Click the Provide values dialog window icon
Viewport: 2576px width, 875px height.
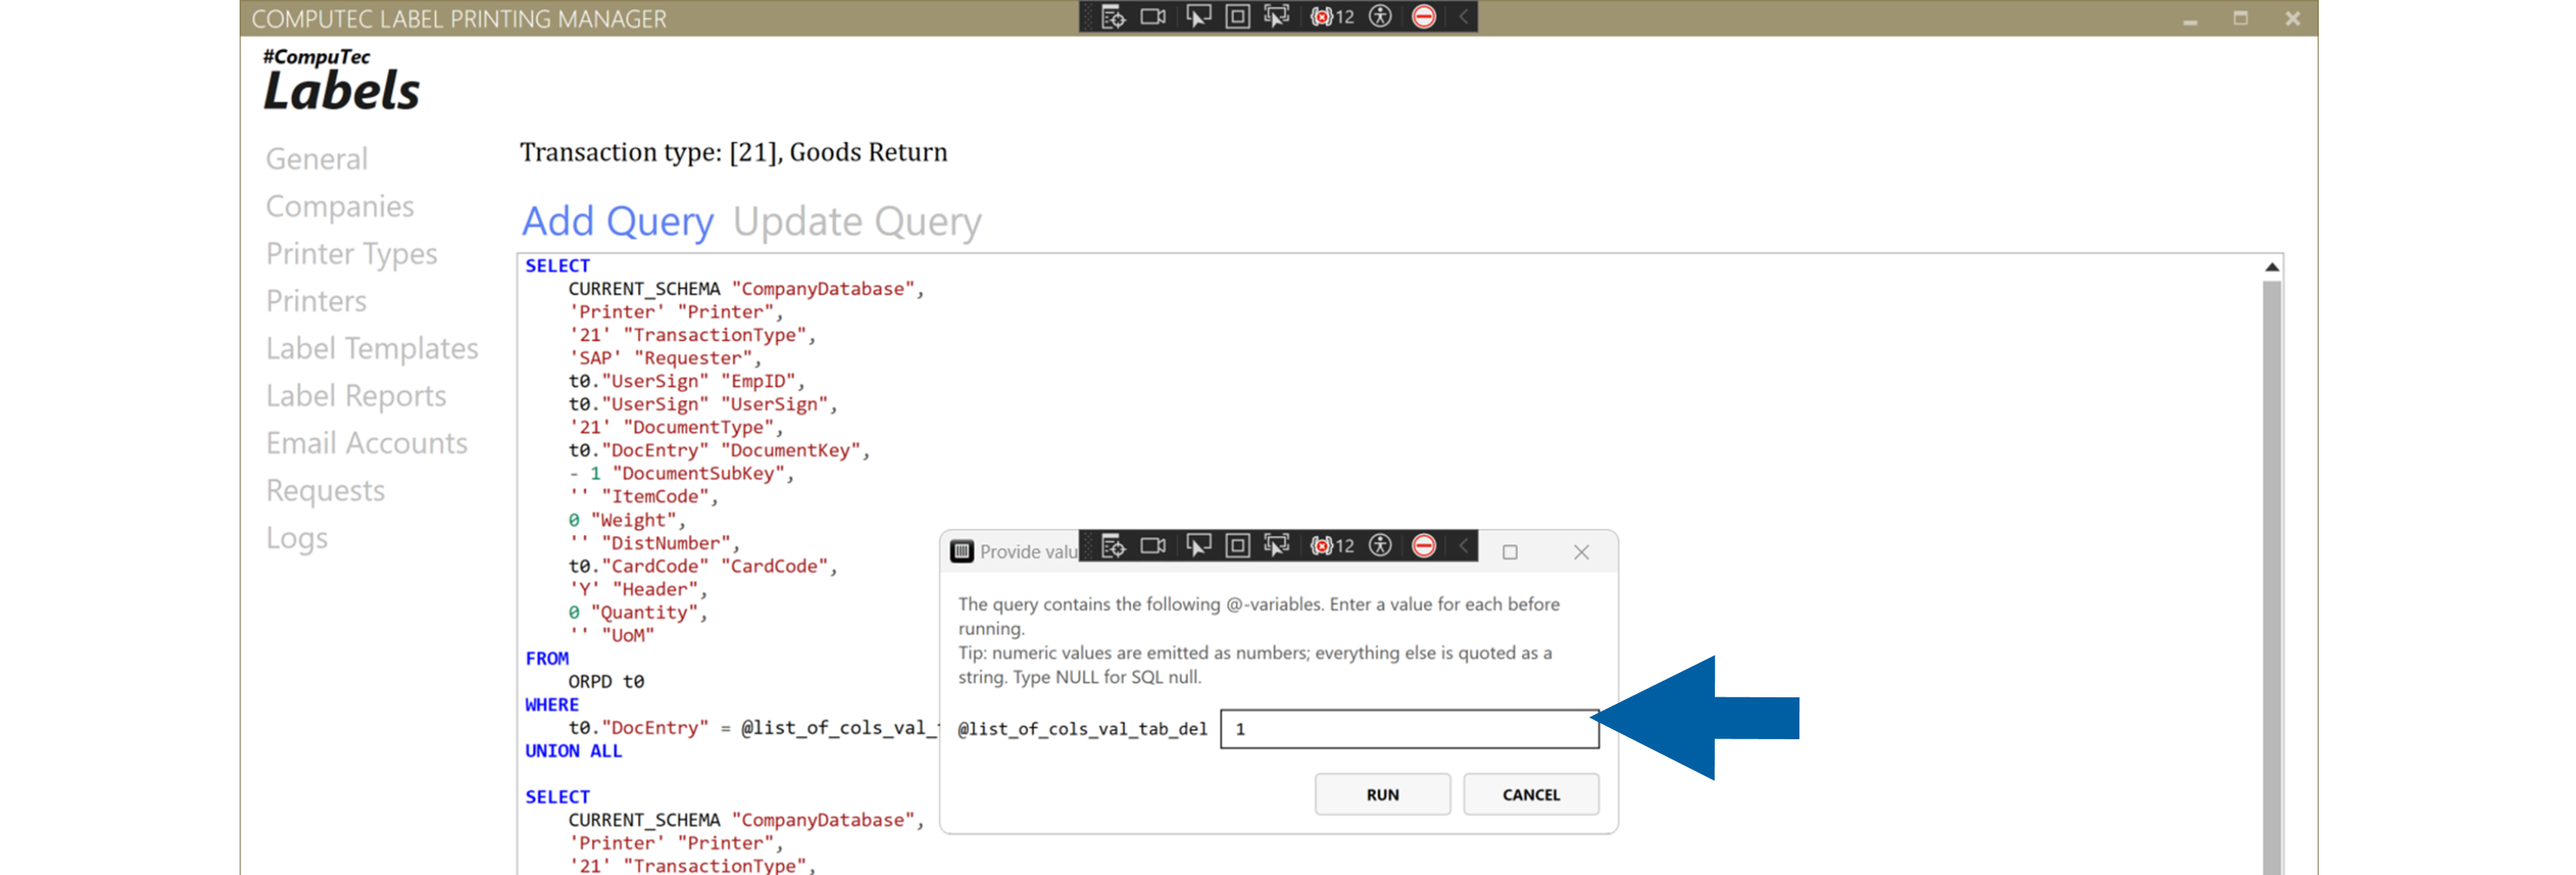(962, 552)
